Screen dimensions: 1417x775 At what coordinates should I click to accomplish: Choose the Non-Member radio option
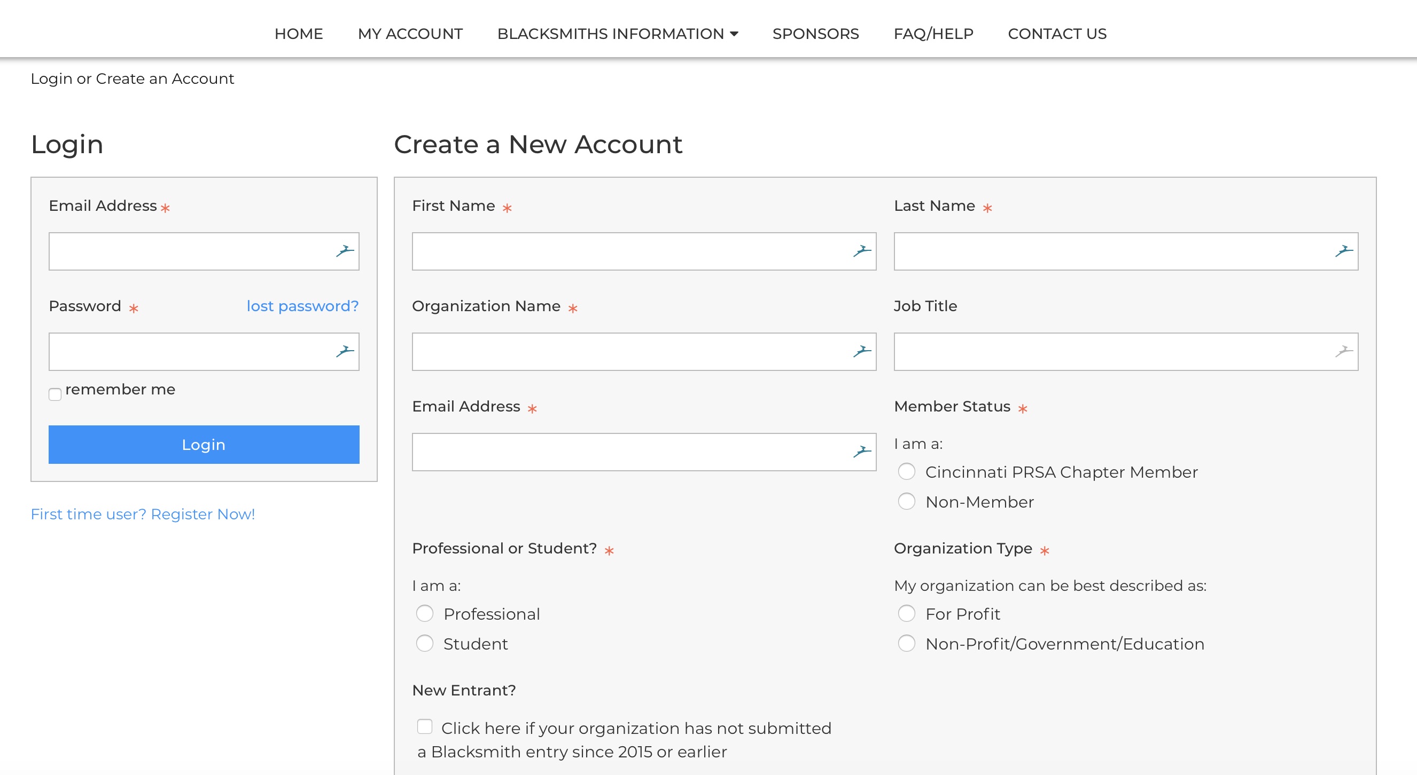907,501
